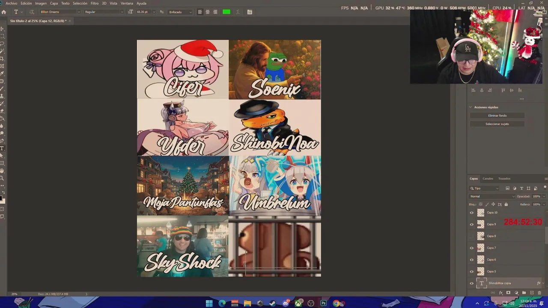
Task: Hide the Capa 7 layer
Action: coord(472,248)
